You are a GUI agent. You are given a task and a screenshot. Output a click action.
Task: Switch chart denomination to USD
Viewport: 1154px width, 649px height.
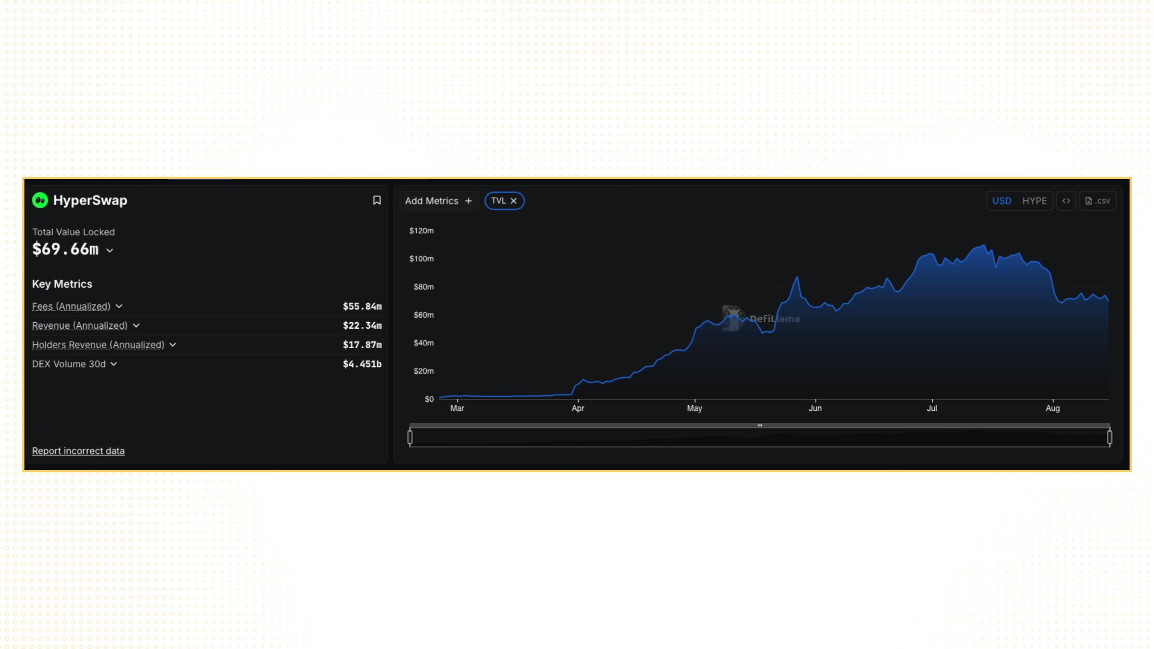coord(1002,201)
